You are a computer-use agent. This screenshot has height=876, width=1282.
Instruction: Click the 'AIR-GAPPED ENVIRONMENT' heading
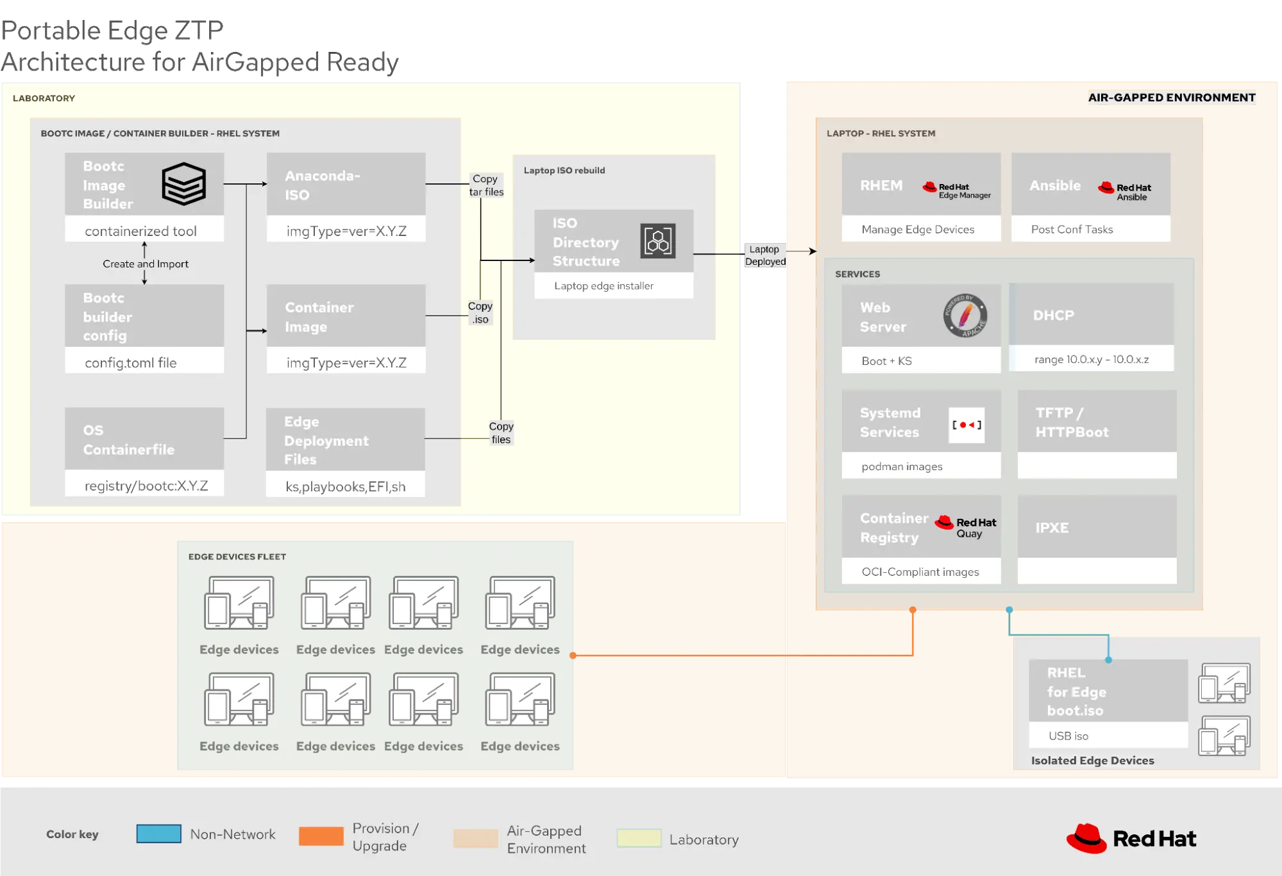pyautogui.click(x=1172, y=97)
